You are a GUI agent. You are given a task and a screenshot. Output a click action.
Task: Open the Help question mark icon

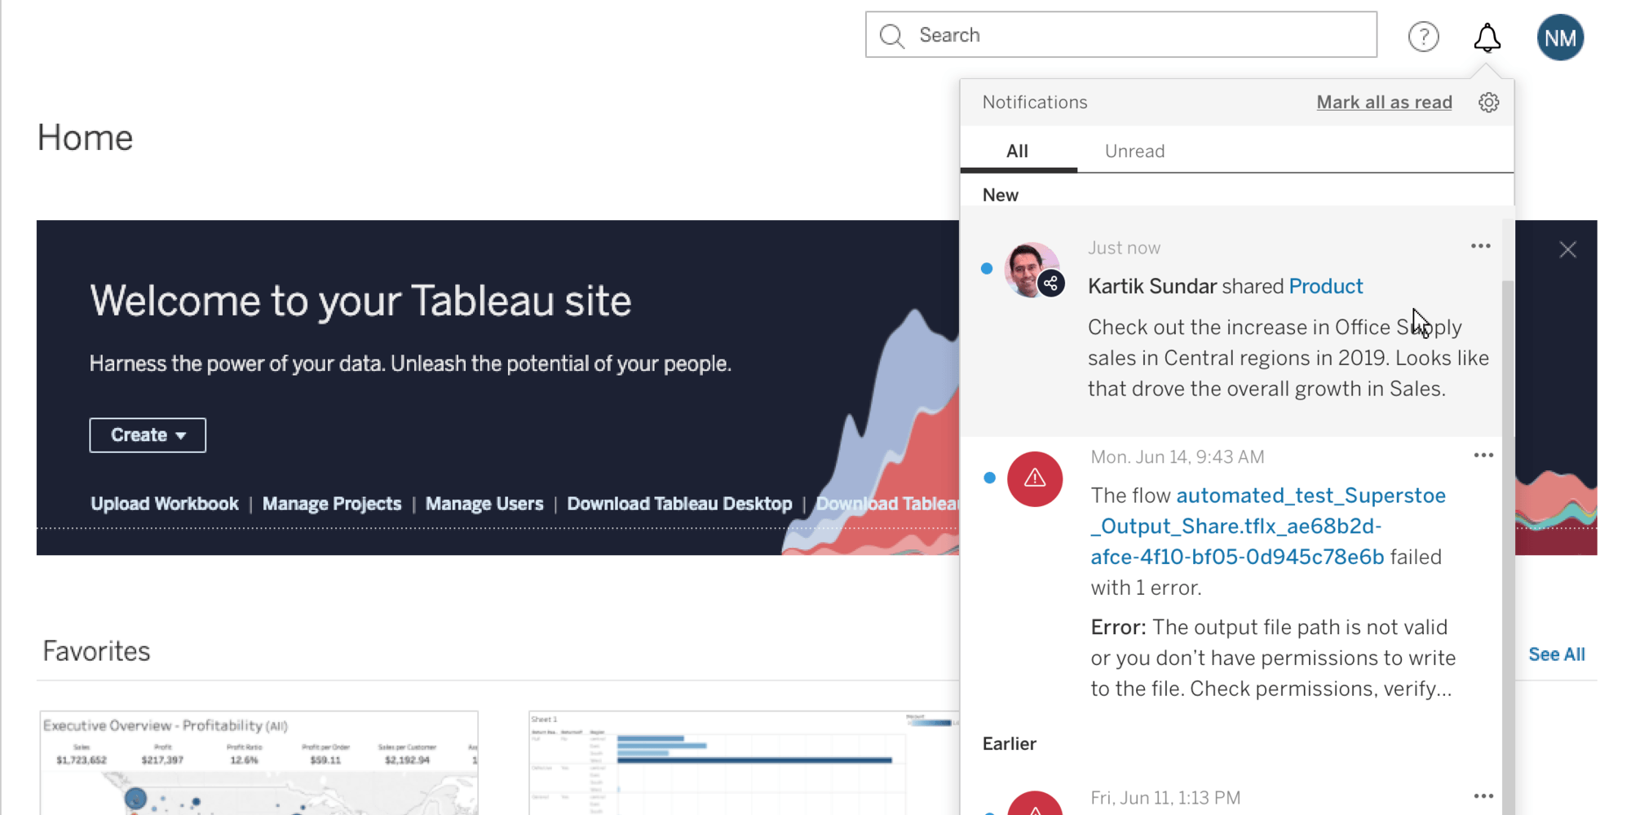(x=1423, y=37)
